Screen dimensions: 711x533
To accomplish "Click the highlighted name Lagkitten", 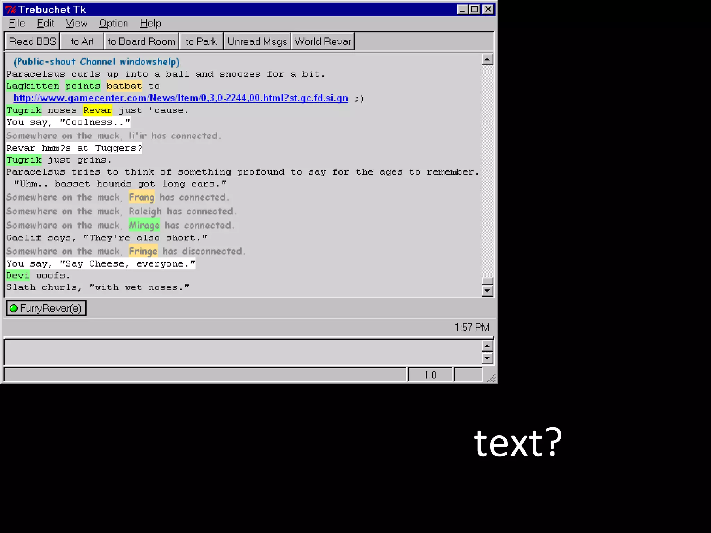I will pyautogui.click(x=33, y=86).
